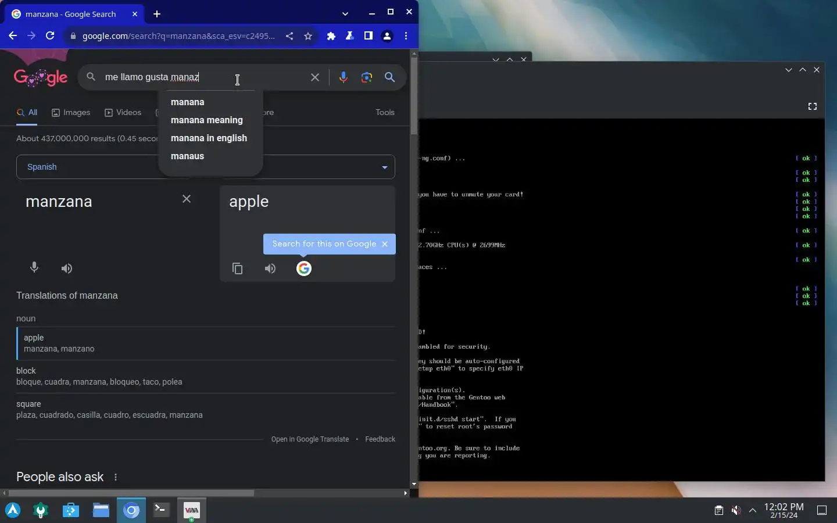Share this page from address bar
This screenshot has height=523, width=837.
pyautogui.click(x=289, y=36)
